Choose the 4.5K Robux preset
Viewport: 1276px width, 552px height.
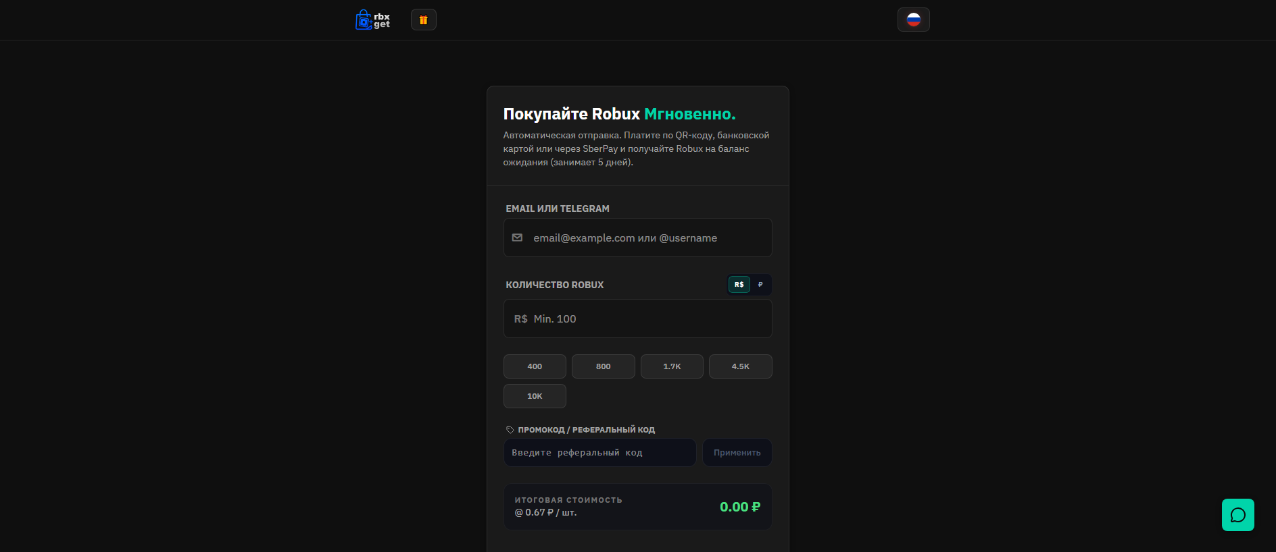coord(741,366)
